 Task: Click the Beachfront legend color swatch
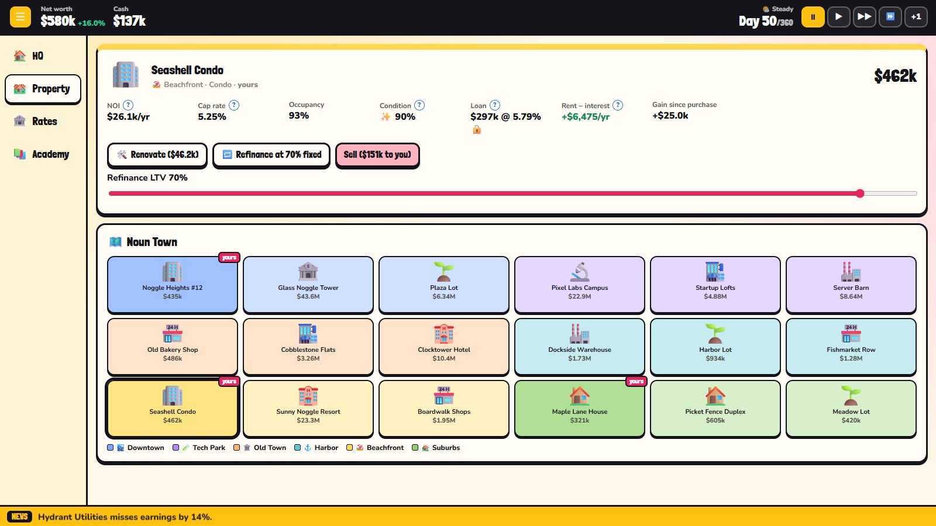tap(350, 448)
